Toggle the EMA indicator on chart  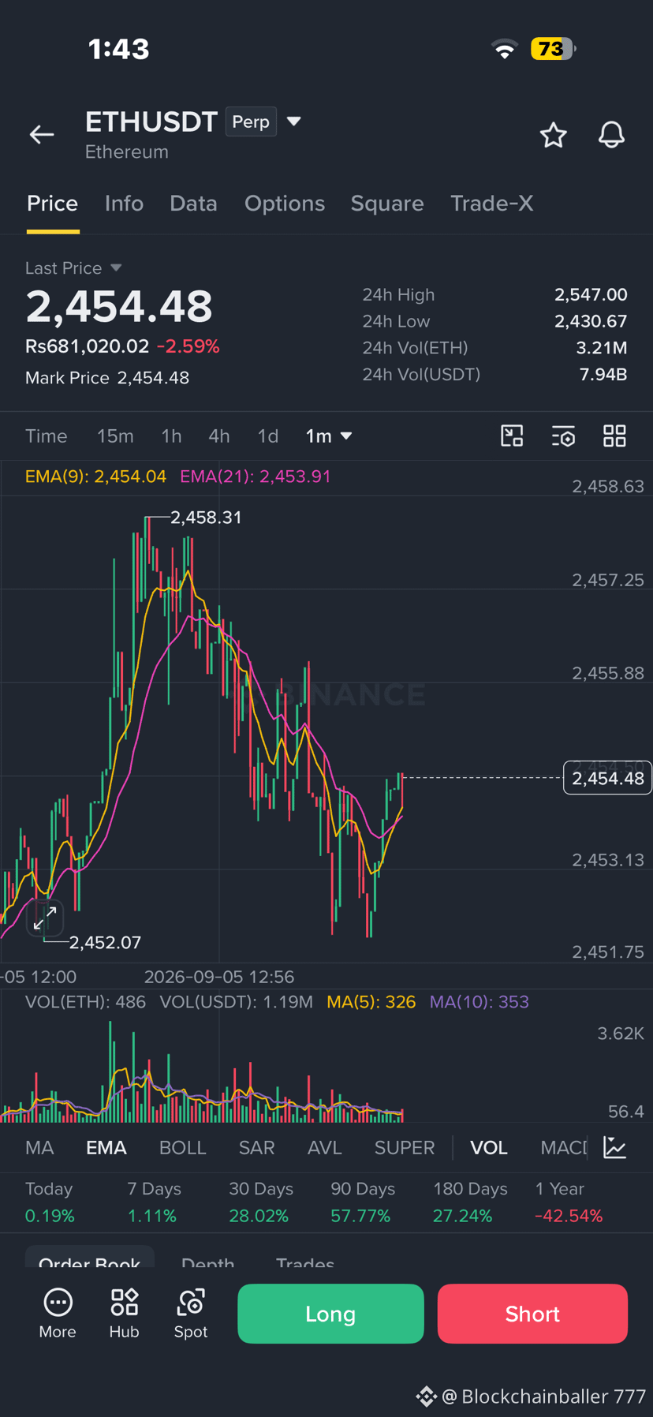[x=106, y=1147]
